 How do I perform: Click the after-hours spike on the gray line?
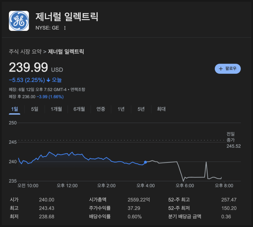pos(206,162)
